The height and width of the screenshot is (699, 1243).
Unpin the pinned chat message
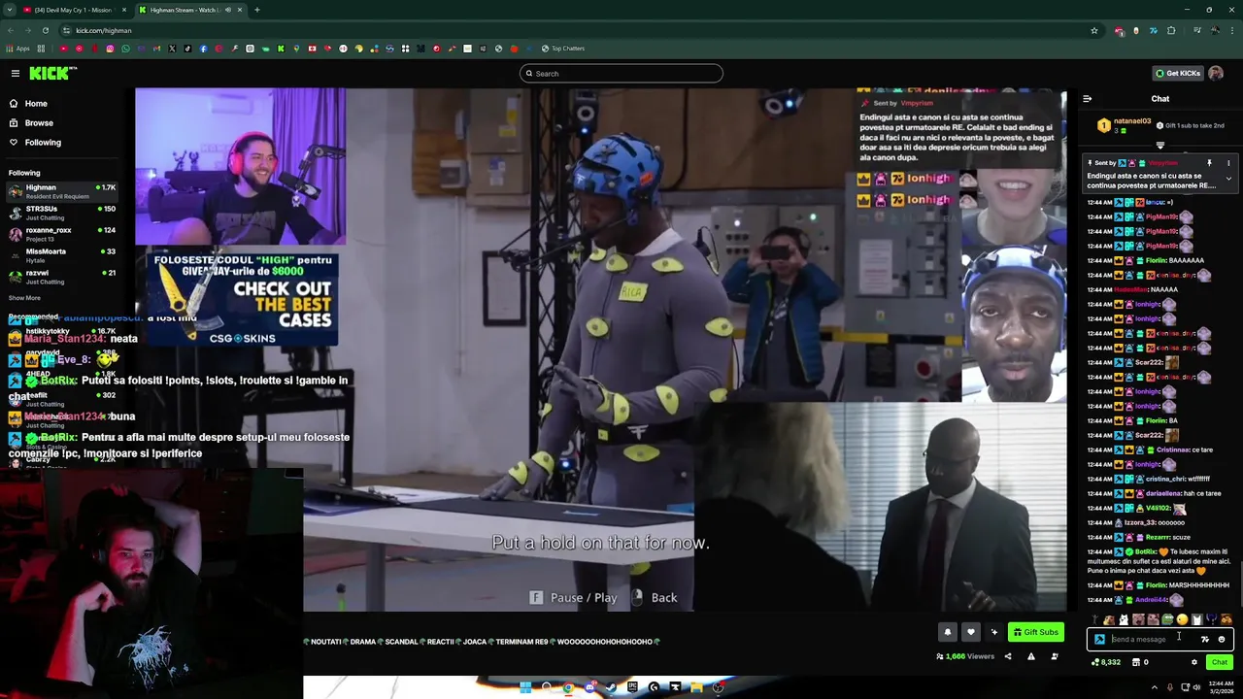pyautogui.click(x=1209, y=163)
